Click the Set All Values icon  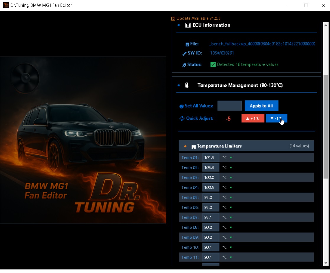tap(181, 106)
